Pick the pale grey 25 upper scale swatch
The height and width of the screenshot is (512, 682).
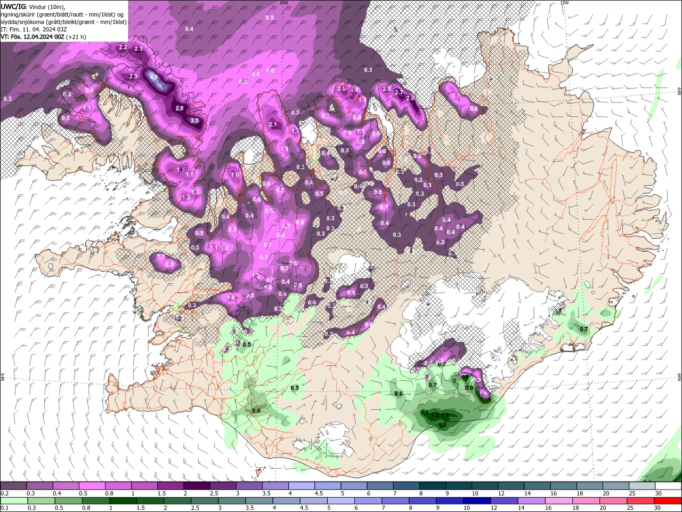pyautogui.click(x=642, y=486)
